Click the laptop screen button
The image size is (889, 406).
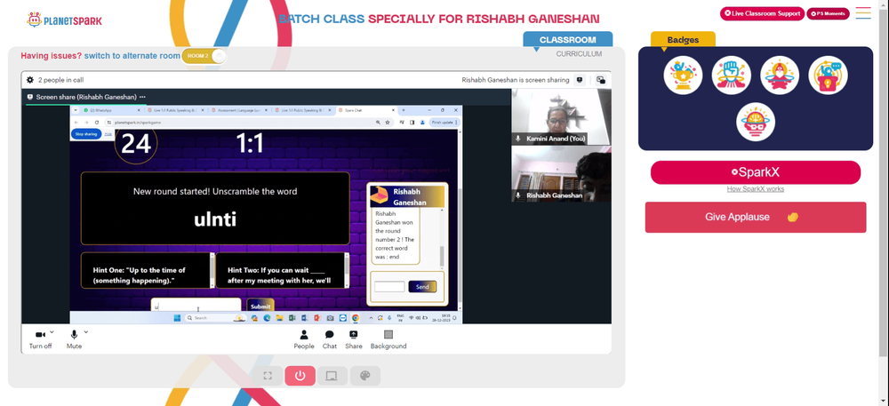pos(332,376)
